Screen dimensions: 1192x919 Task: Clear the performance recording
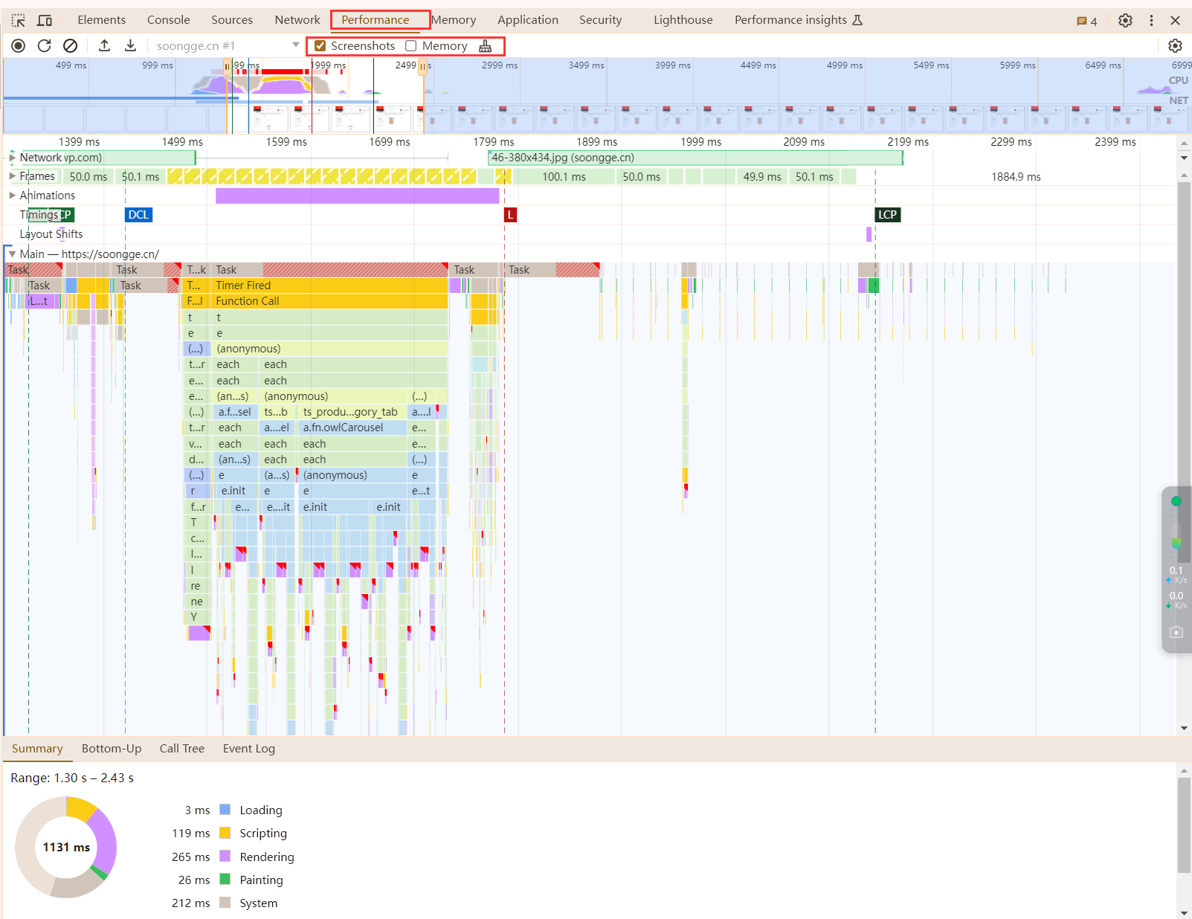[70, 46]
